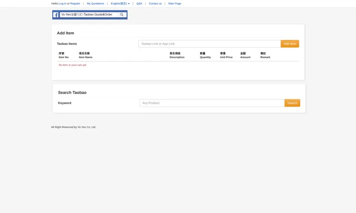Click the Keyword label
The width and height of the screenshot is (356, 213).
coord(65,103)
